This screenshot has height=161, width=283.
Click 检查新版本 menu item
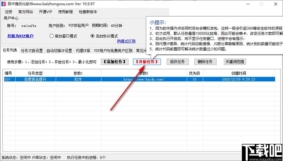click(88, 12)
